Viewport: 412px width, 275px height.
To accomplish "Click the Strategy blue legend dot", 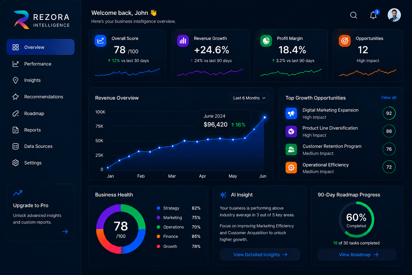I will (x=159, y=208).
